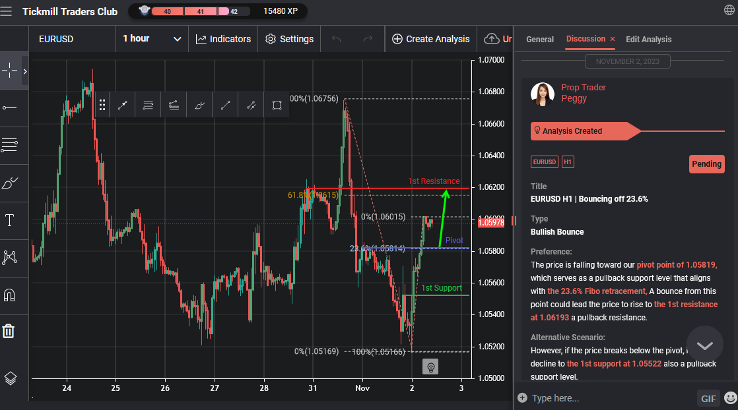Screen dimensions: 738x410
Task: Click the green 1st Support label
Action: click(x=442, y=288)
